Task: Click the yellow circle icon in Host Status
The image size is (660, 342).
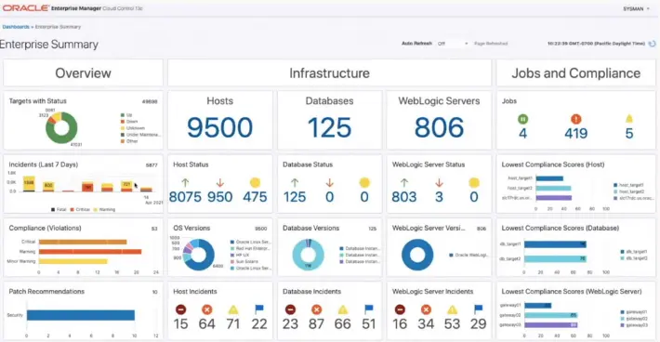Action: [x=255, y=182]
